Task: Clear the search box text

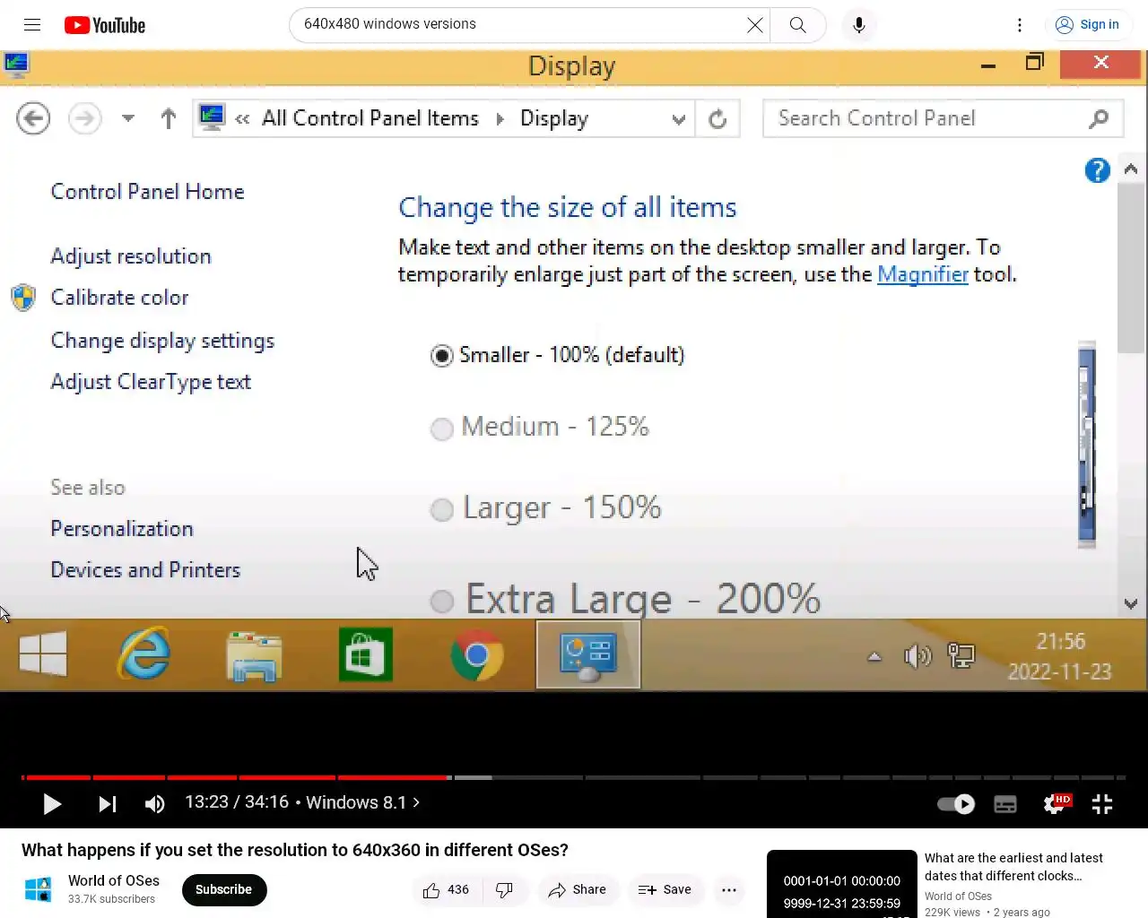Action: pyautogui.click(x=755, y=25)
